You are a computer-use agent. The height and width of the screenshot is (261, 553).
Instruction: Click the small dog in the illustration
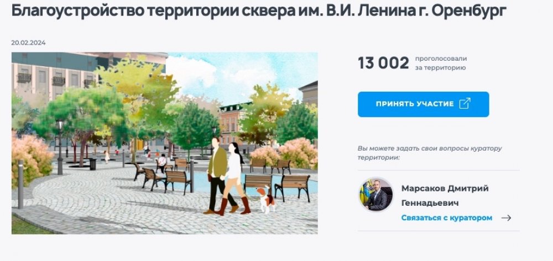pyautogui.click(x=266, y=199)
